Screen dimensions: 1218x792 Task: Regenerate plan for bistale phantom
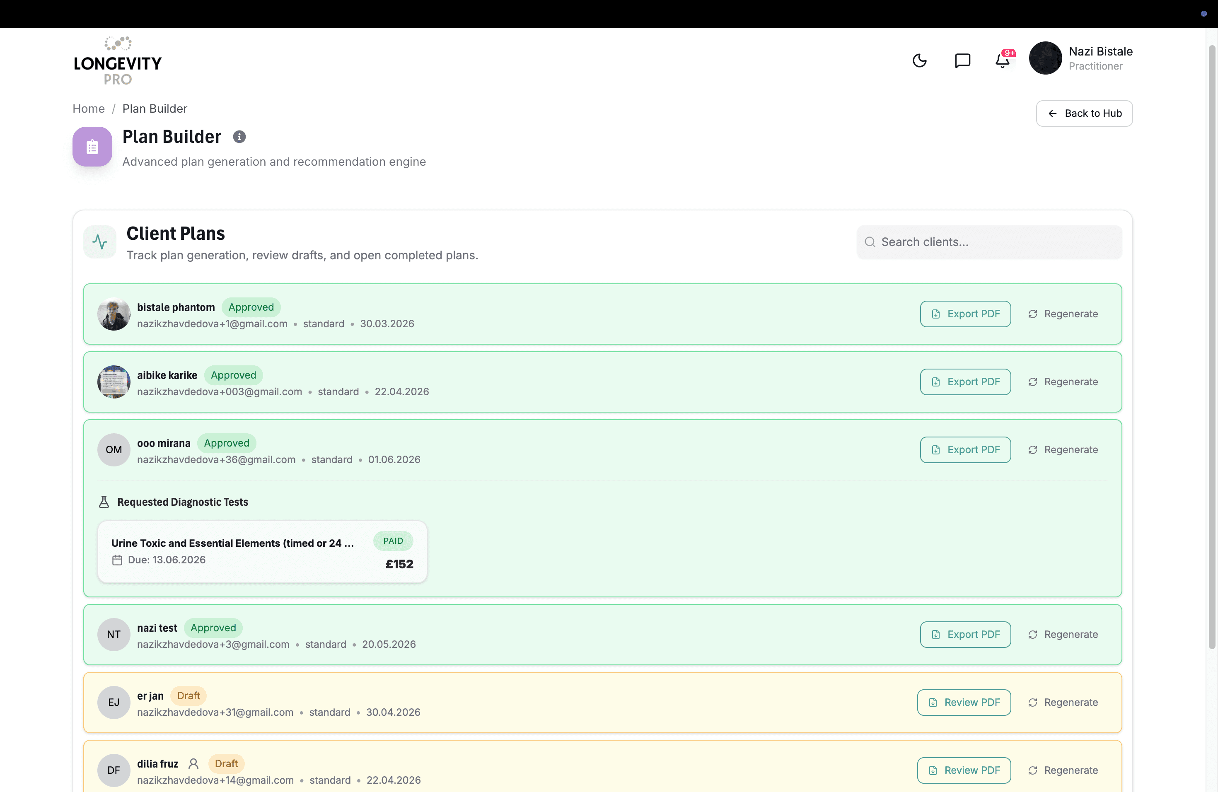(x=1063, y=314)
